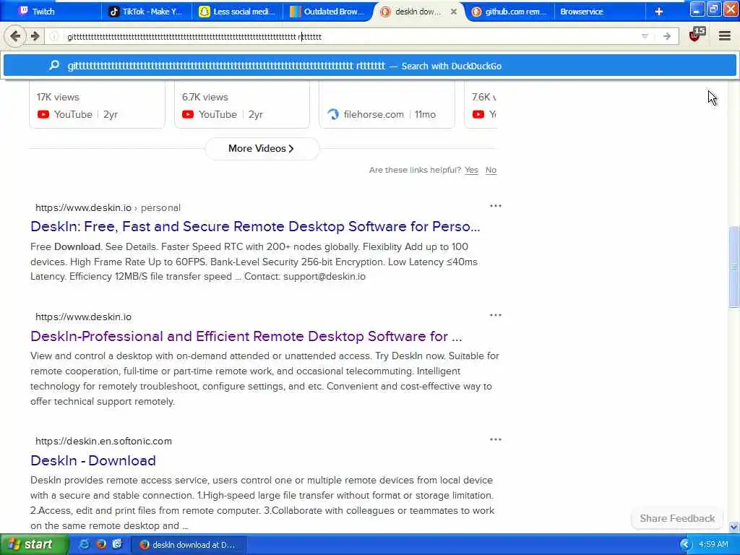
Task: Open a new tab with plus button
Action: (x=659, y=12)
